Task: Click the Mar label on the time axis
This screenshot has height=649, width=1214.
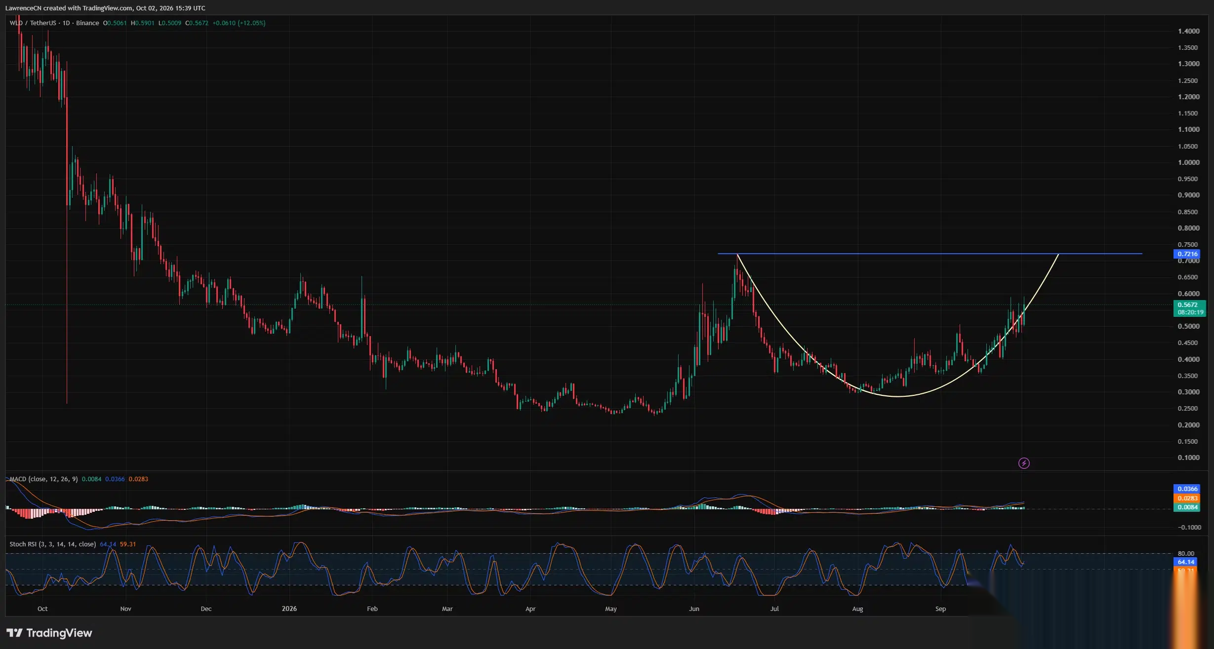Action: (x=447, y=609)
